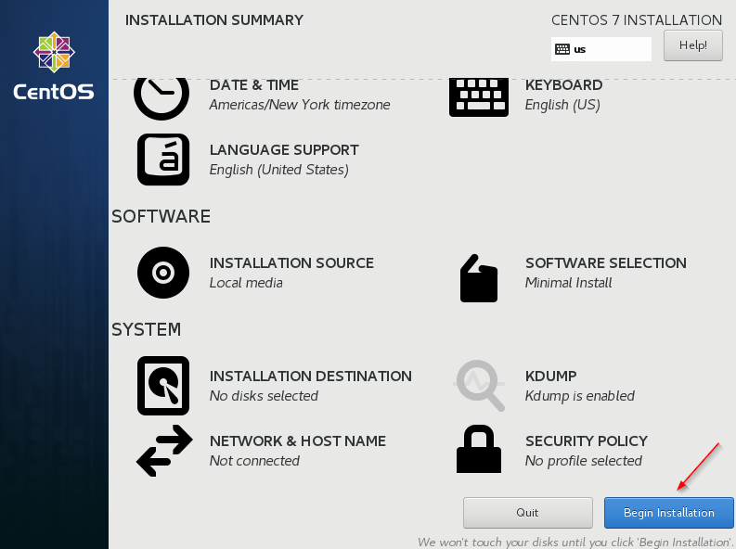
Task: Click the SYSTEM section heading
Action: 146,329
